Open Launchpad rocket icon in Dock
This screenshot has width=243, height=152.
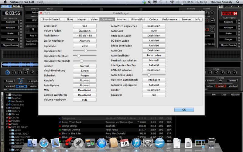[78, 143]
